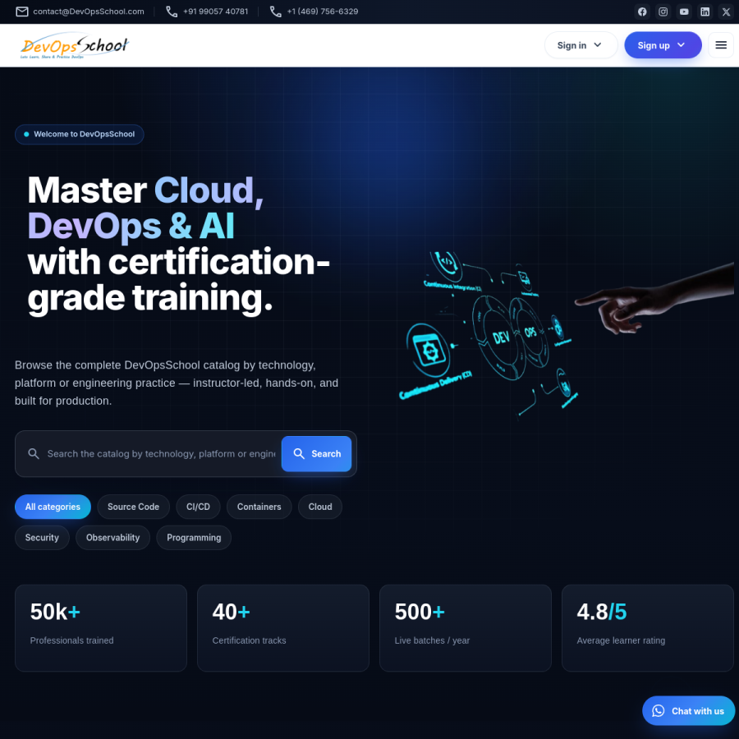Focus the catalog search input field
739x739 pixels.
(161, 453)
